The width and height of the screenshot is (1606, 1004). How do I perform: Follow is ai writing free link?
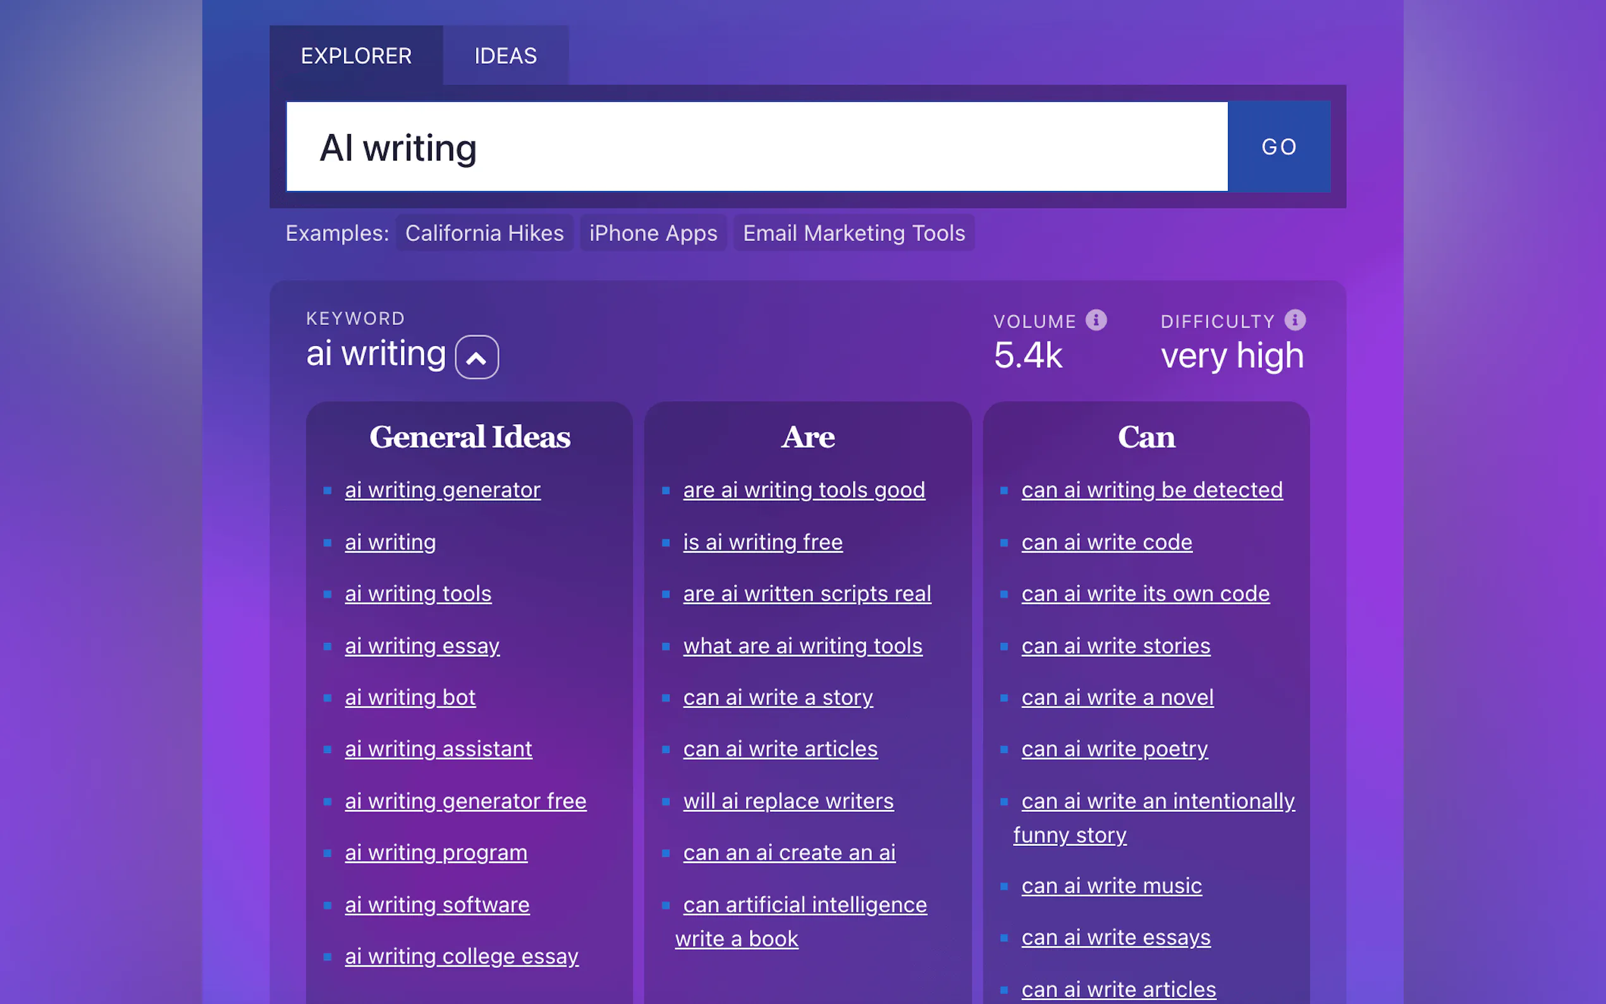(762, 542)
